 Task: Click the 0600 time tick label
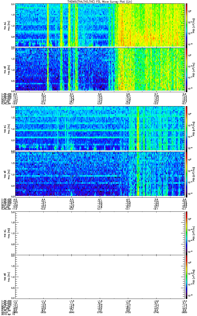15,312
